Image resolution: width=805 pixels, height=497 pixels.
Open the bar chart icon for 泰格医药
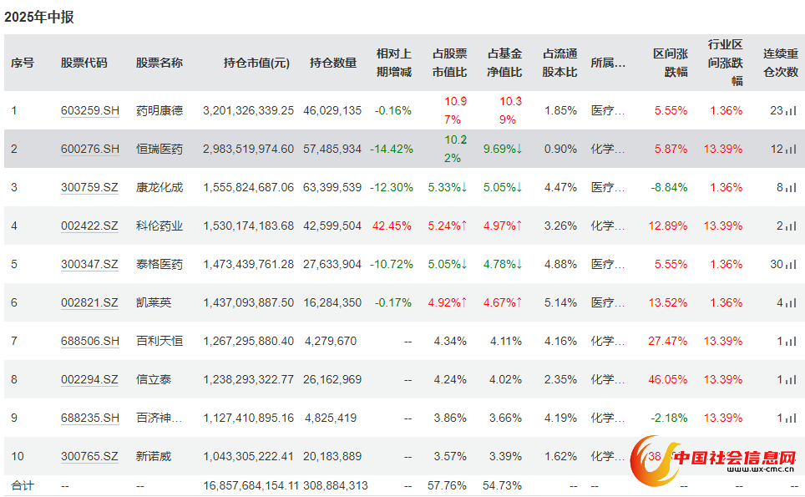(791, 264)
